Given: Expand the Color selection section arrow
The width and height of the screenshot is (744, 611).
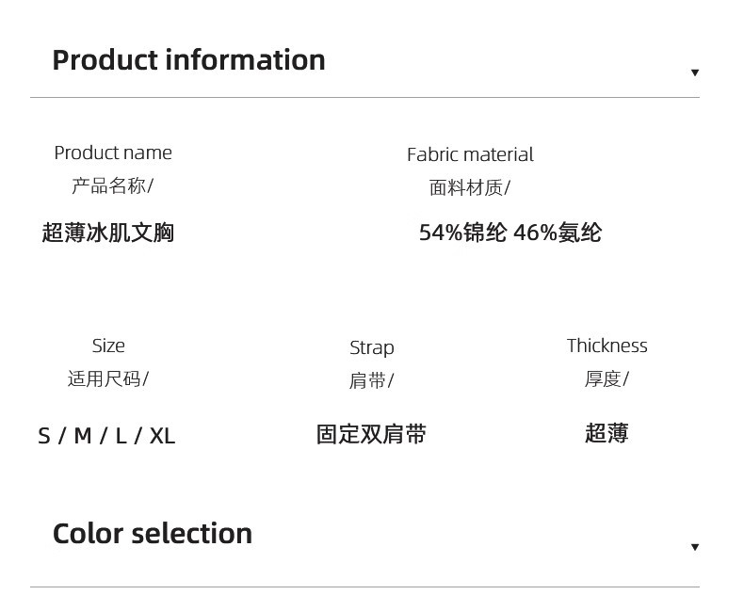Looking at the screenshot, I should [x=695, y=547].
